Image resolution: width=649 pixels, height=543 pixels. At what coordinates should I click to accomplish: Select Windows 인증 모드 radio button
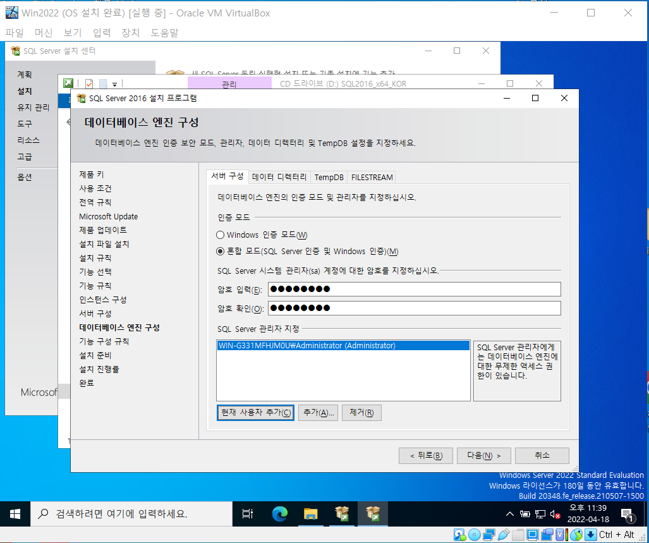220,235
